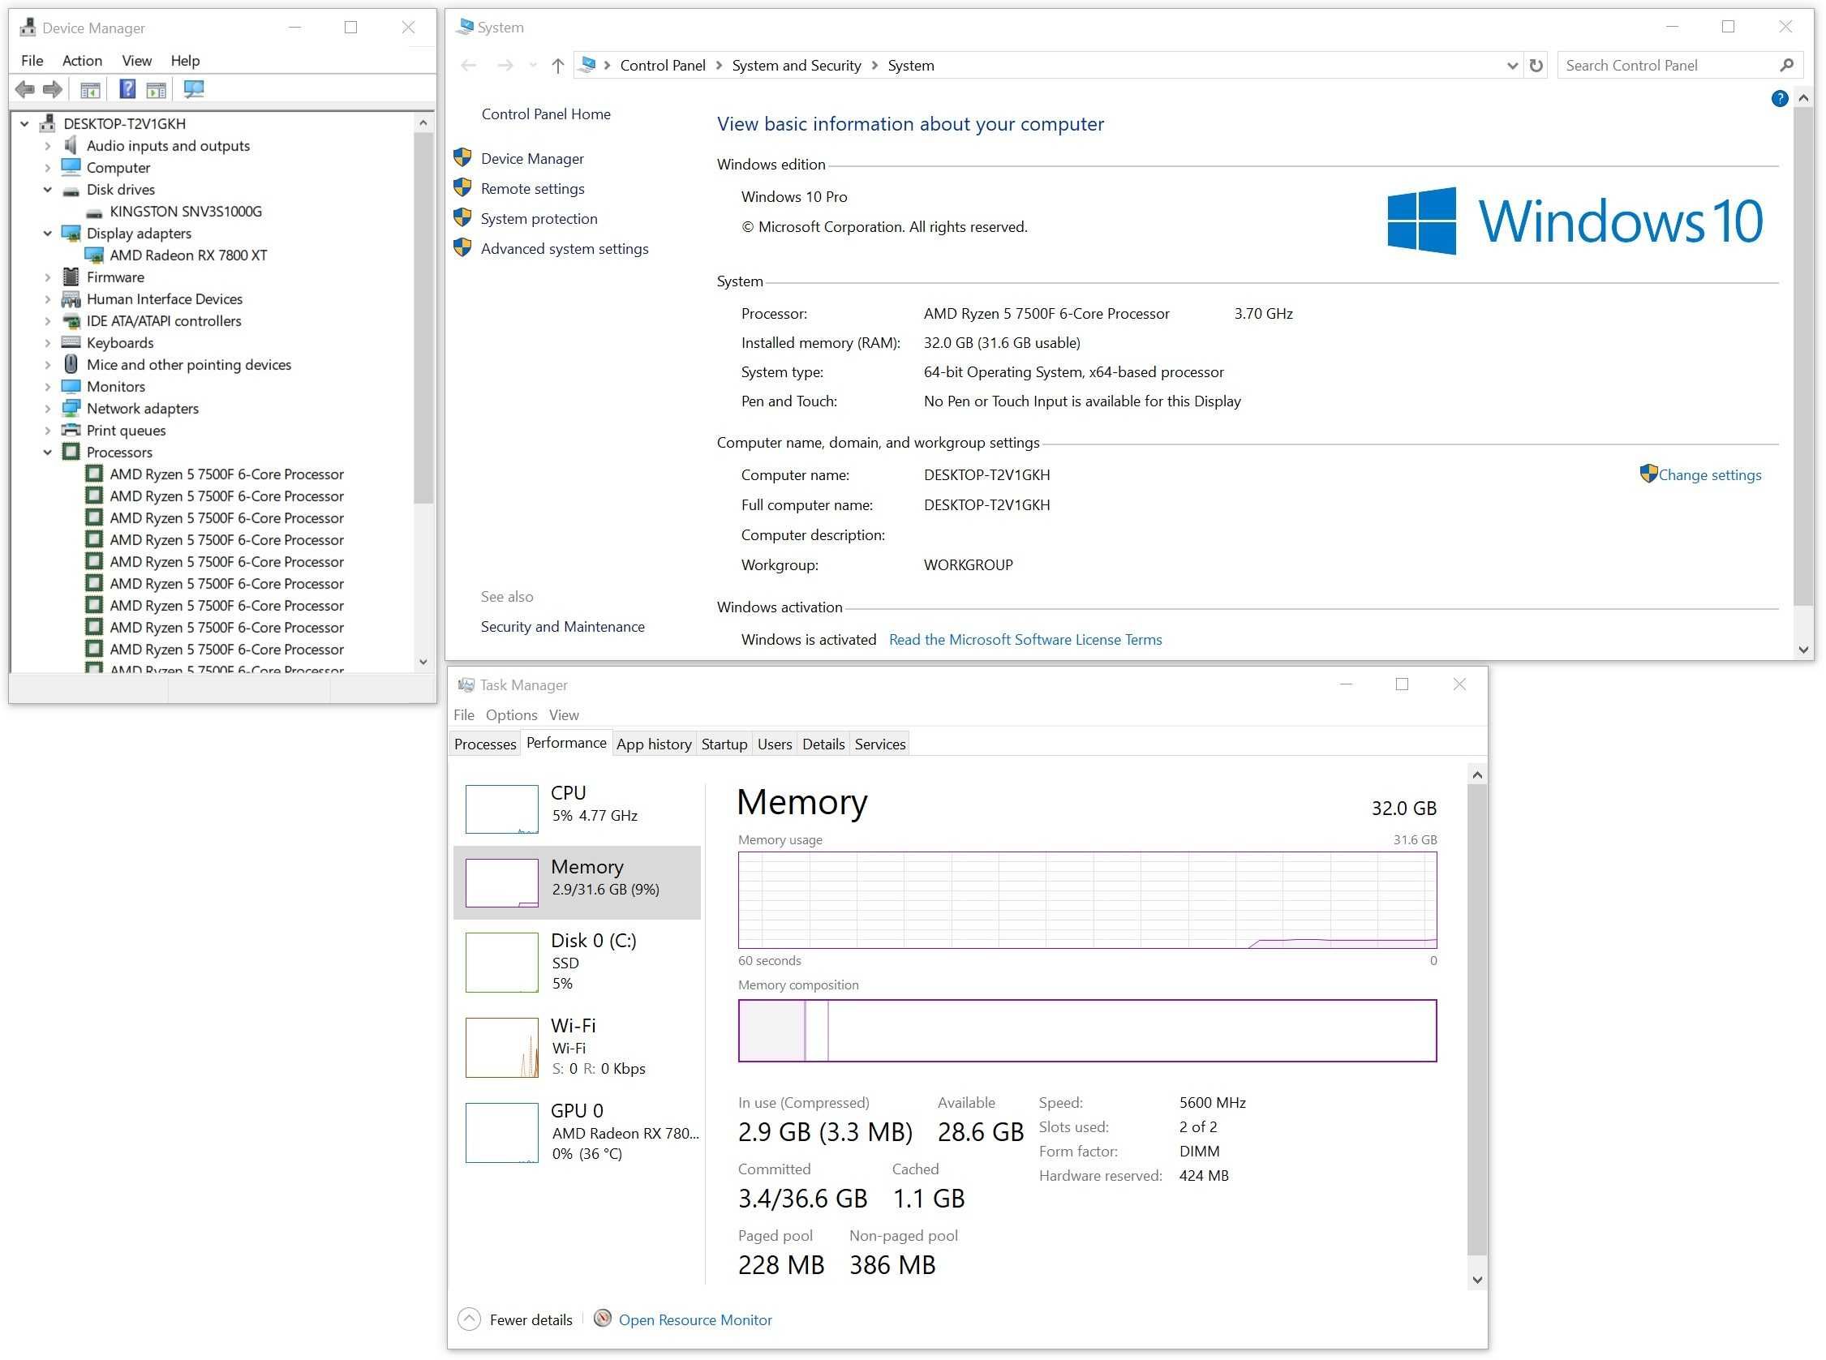1826x1360 pixels.
Task: Click the Help question-mark icon in Device Manager toolbar
Action: [x=127, y=89]
